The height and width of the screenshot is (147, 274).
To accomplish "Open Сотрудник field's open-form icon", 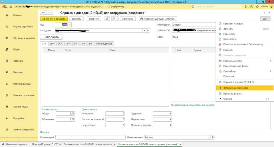I will click(148, 30).
